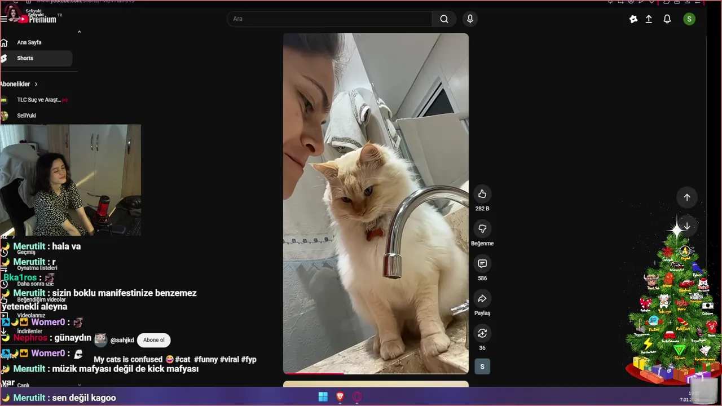Focus the Ara search field
This screenshot has width=722, height=406.
pyautogui.click(x=329, y=19)
